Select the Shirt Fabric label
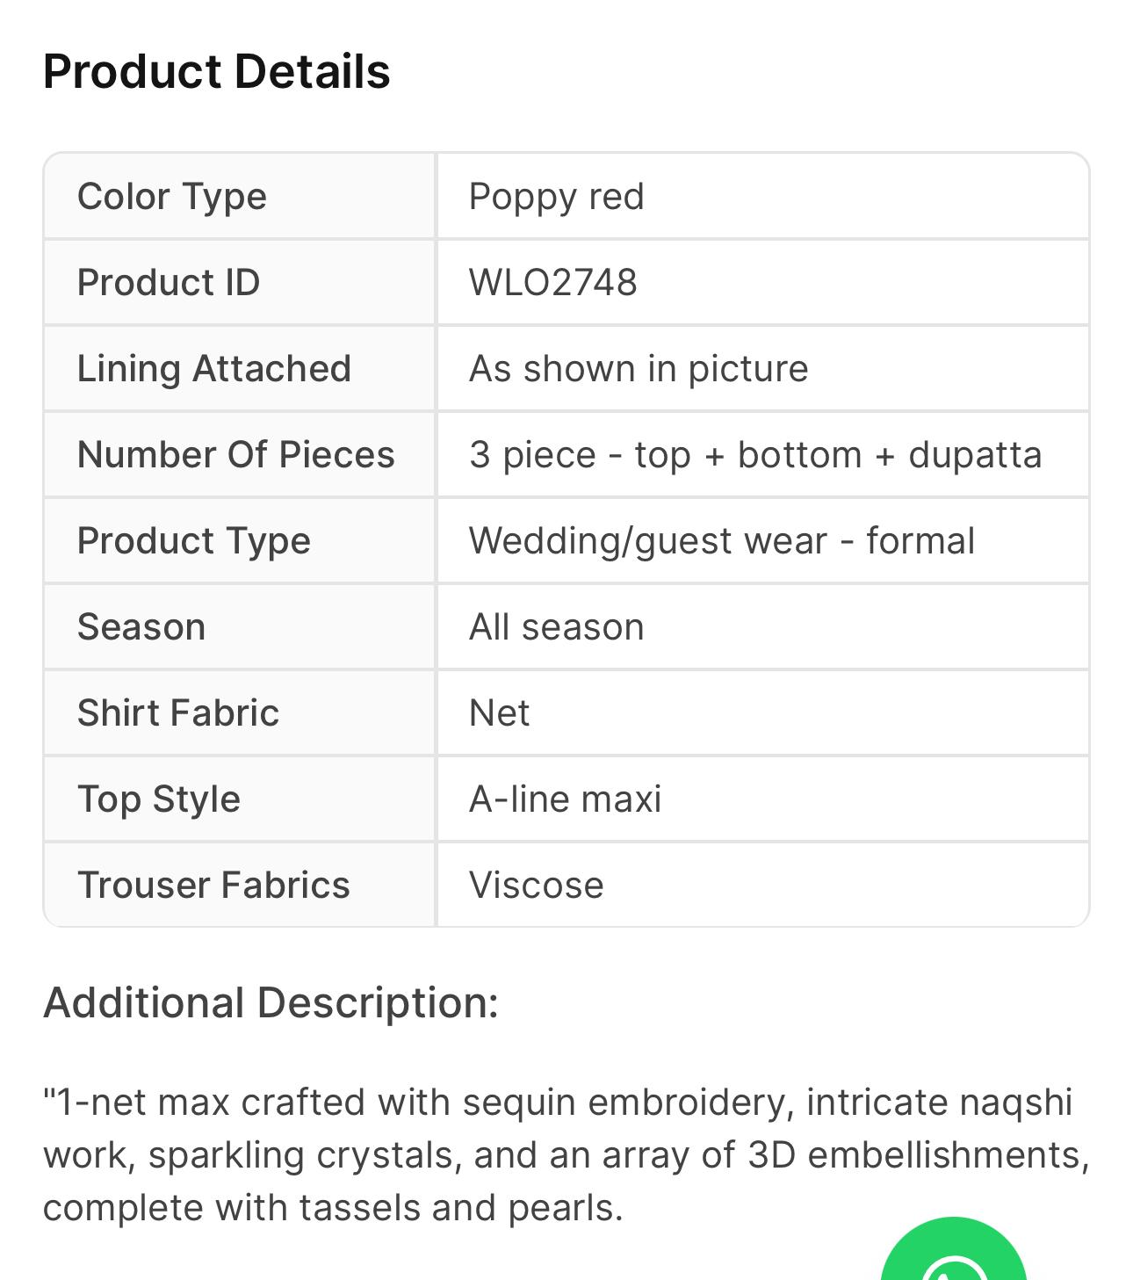The width and height of the screenshot is (1133, 1280). tap(177, 712)
